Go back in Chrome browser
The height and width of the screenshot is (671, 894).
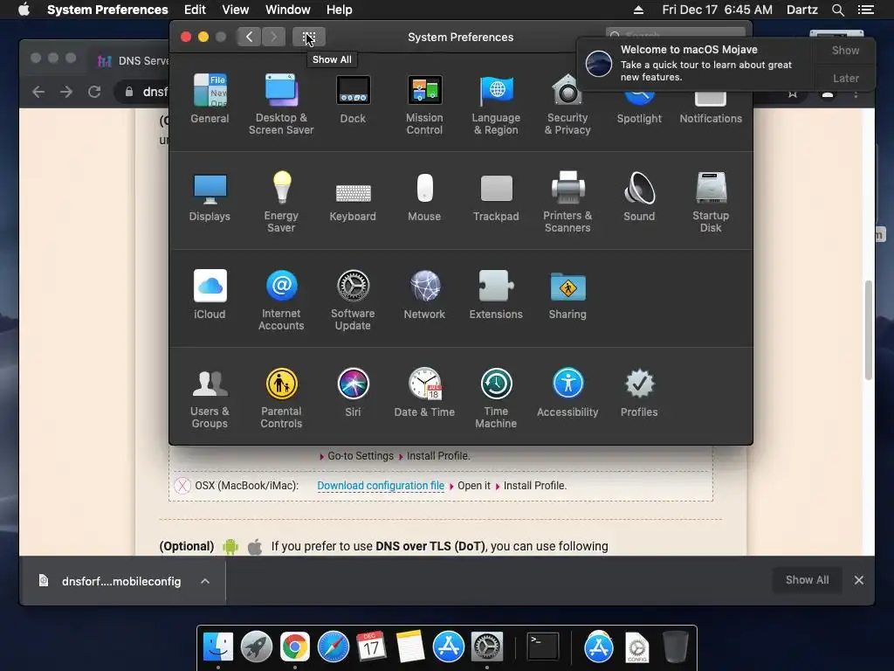coord(38,91)
